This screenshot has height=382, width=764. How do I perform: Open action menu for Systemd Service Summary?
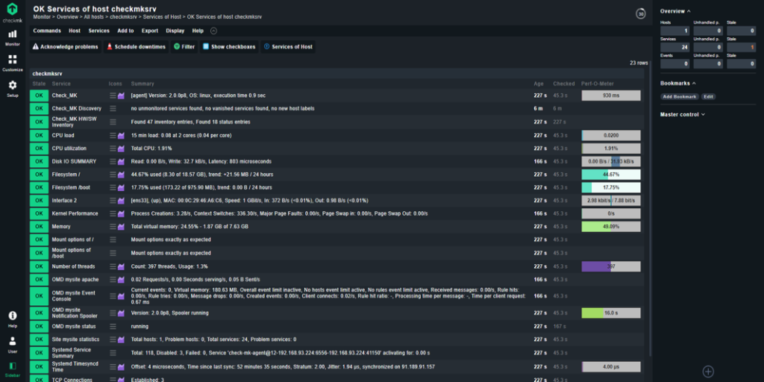pos(113,353)
